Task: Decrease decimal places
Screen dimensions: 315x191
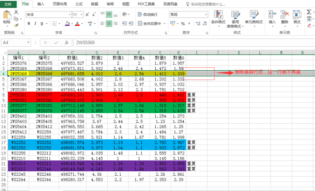Action: [x=205, y=24]
